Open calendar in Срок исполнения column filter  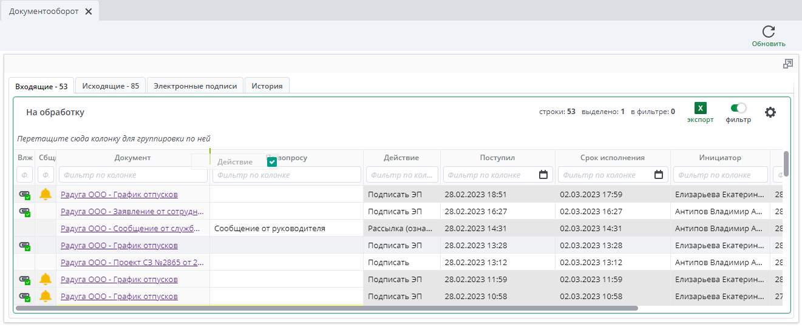pos(659,175)
